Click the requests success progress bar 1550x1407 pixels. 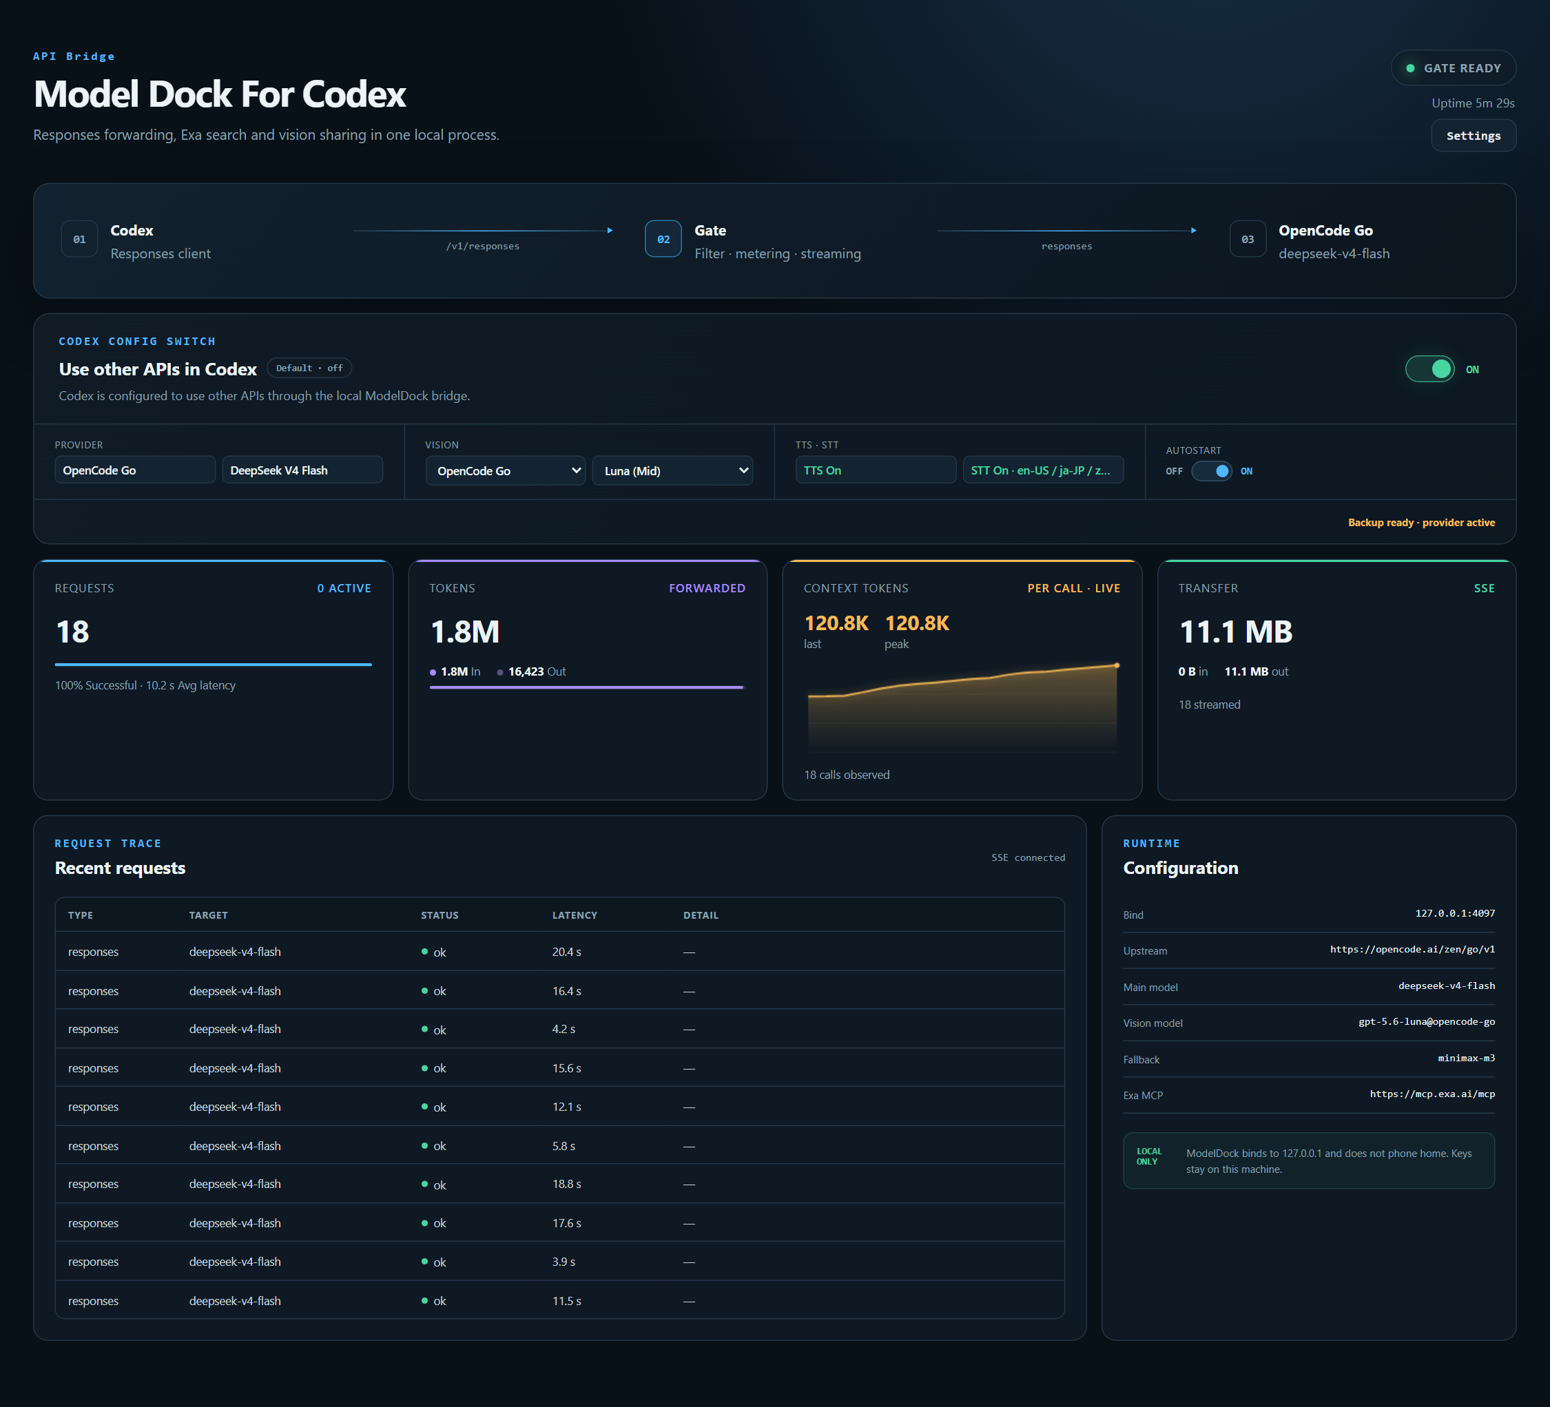click(213, 664)
